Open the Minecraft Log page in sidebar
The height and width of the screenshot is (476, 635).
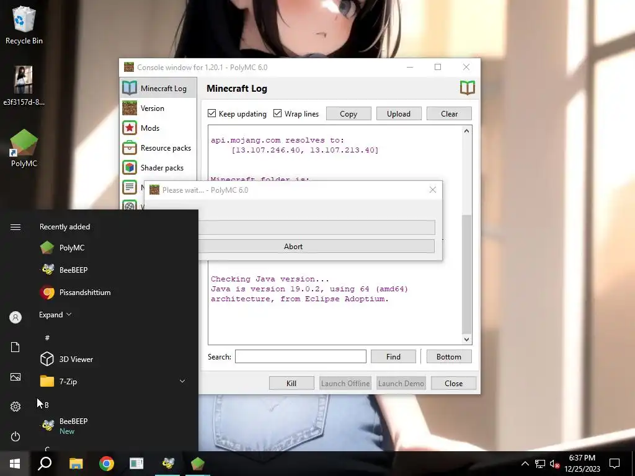(158, 88)
